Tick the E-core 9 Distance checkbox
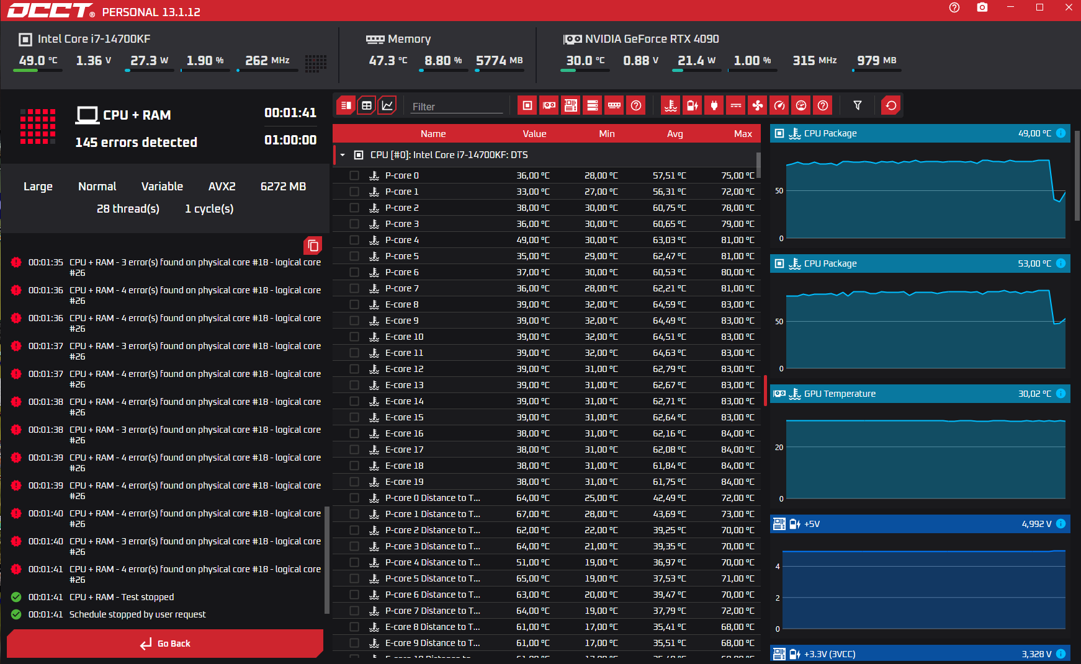The height and width of the screenshot is (664, 1081). pos(354,643)
